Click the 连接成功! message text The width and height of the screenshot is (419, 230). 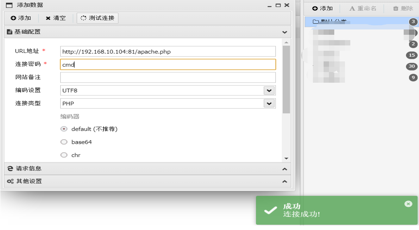pos(302,214)
